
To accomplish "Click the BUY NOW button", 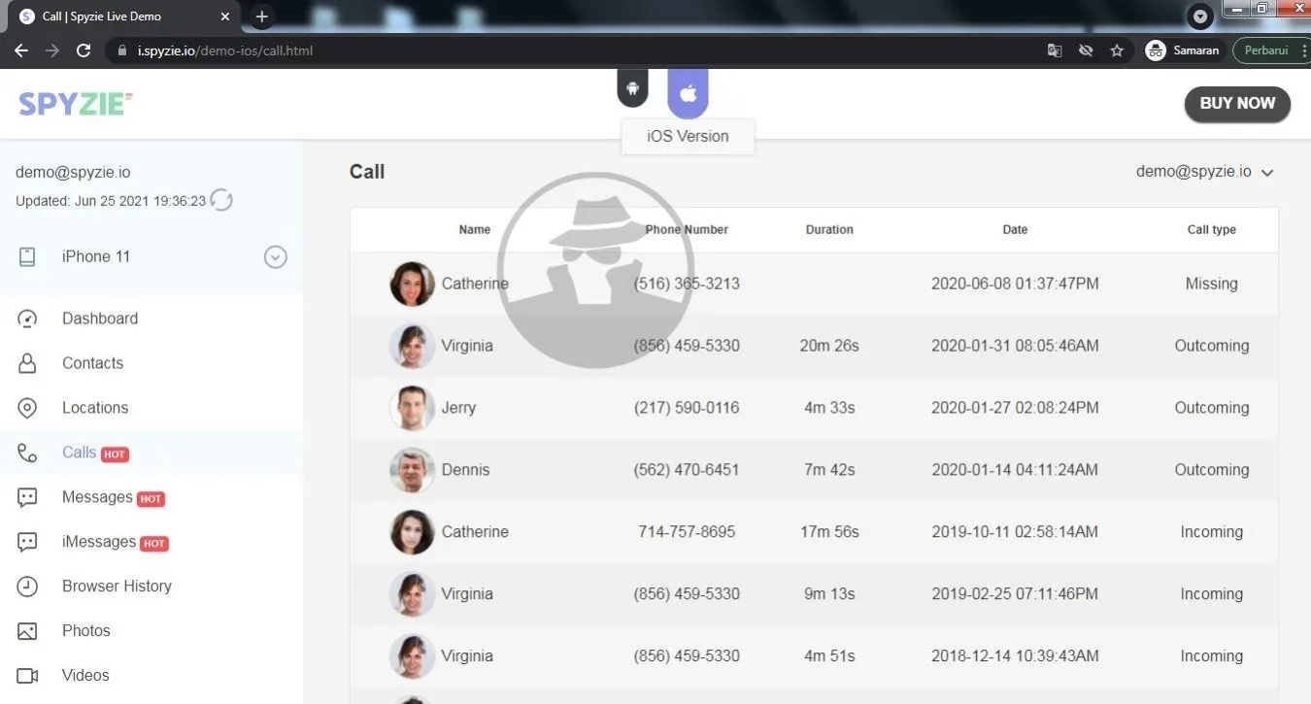I will coord(1237,104).
